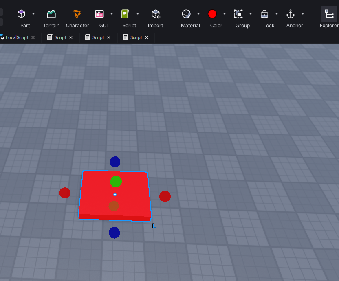Click the red Color swatch in the toolbar

pos(212,14)
